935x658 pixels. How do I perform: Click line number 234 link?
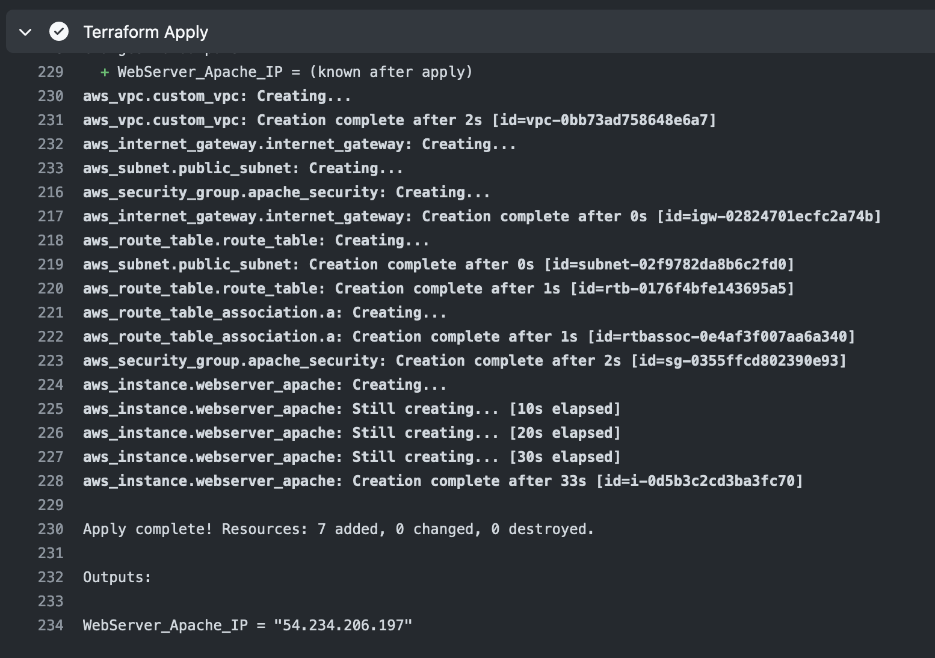pyautogui.click(x=51, y=626)
